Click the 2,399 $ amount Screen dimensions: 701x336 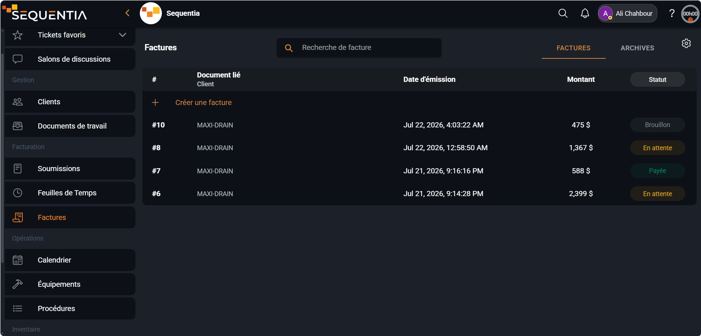pyautogui.click(x=581, y=194)
